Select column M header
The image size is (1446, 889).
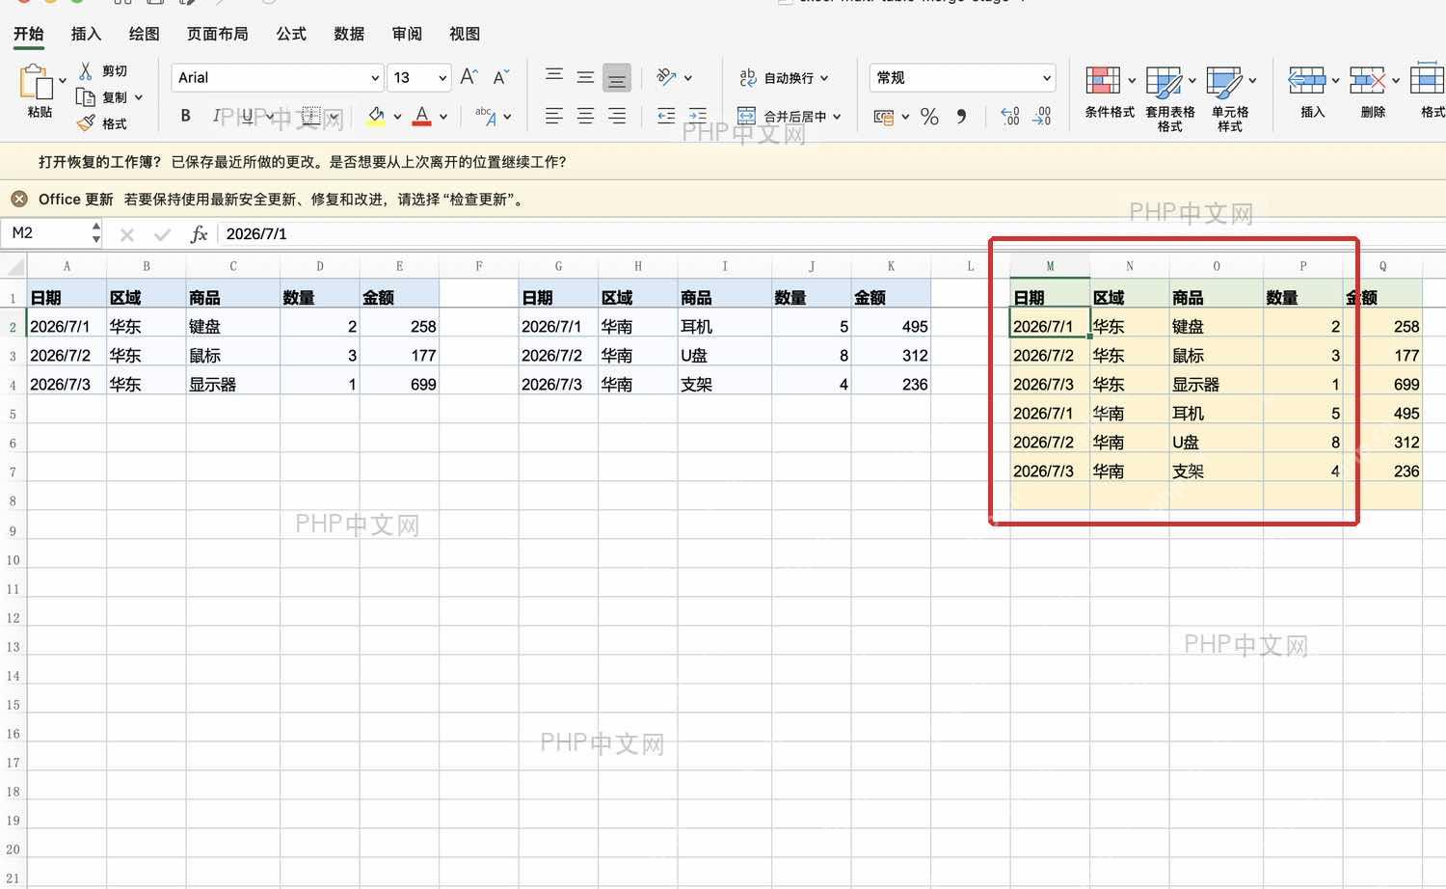[1050, 266]
